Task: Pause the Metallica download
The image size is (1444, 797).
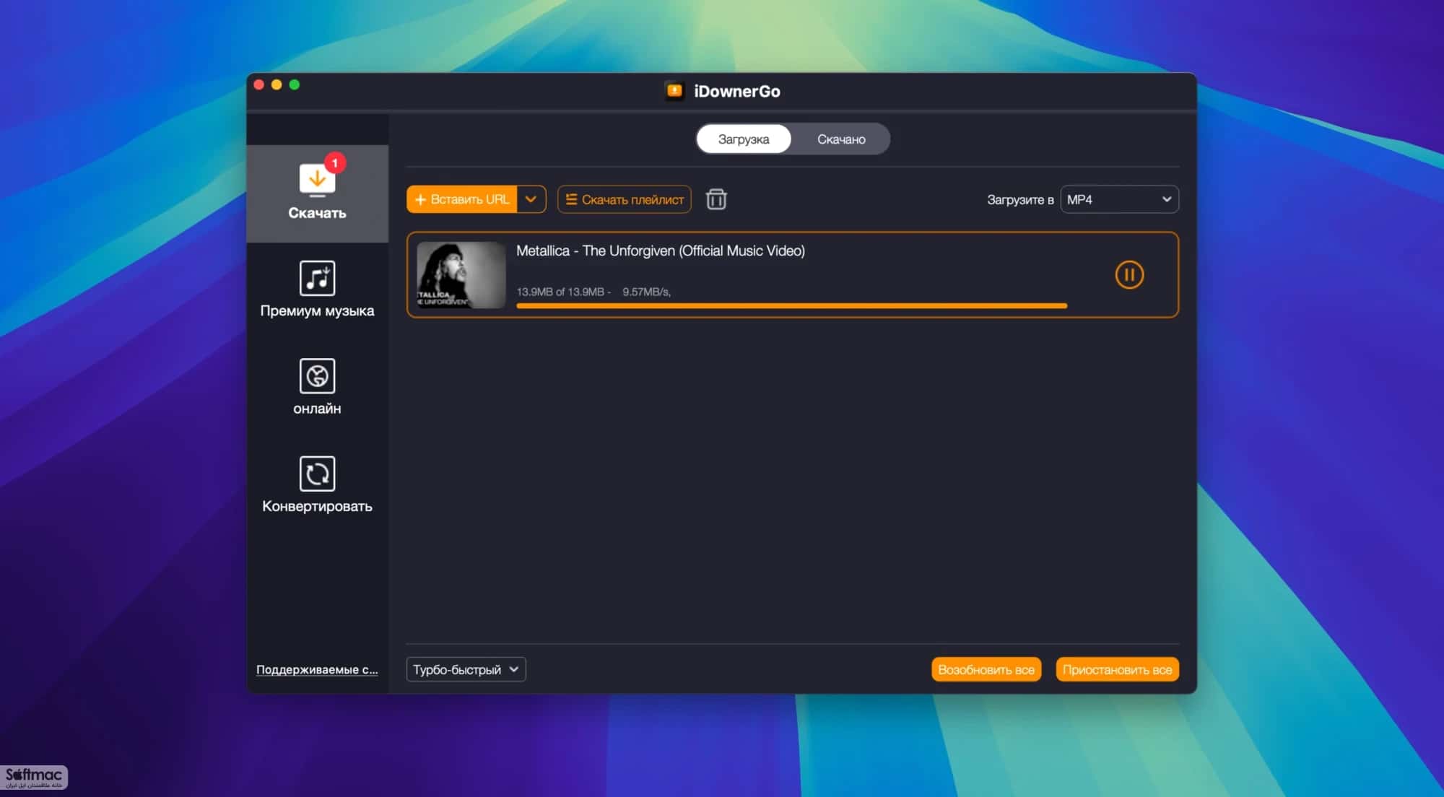Action: (1129, 275)
